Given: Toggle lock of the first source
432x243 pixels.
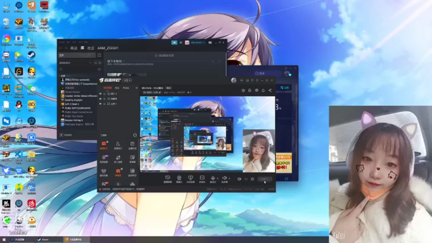Looking at the screenshot, I should click(x=104, y=93).
